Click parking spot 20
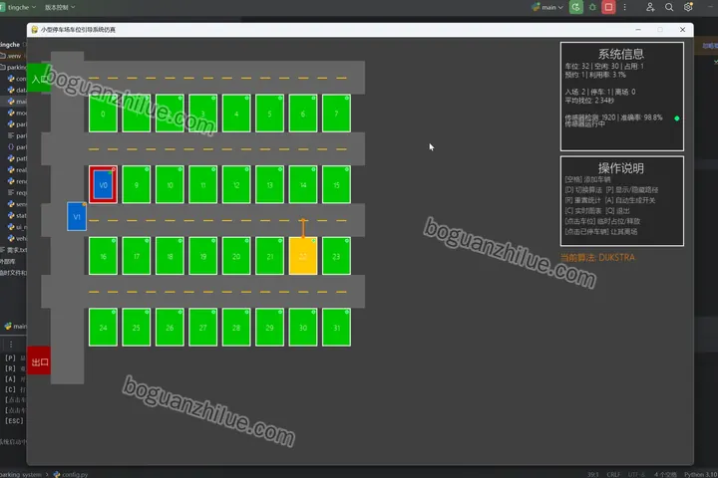This screenshot has height=478, width=718. click(x=236, y=256)
